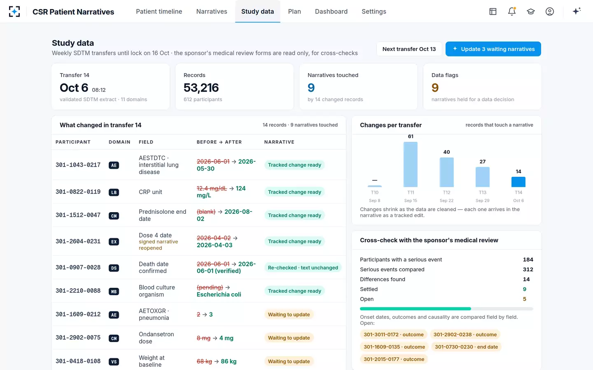Viewport: 593px width, 370px height.
Task: Click Escherichia coli after value
Action: point(219,295)
